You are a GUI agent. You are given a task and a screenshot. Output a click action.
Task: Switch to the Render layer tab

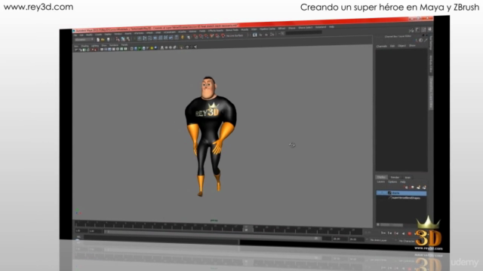pyautogui.click(x=395, y=178)
